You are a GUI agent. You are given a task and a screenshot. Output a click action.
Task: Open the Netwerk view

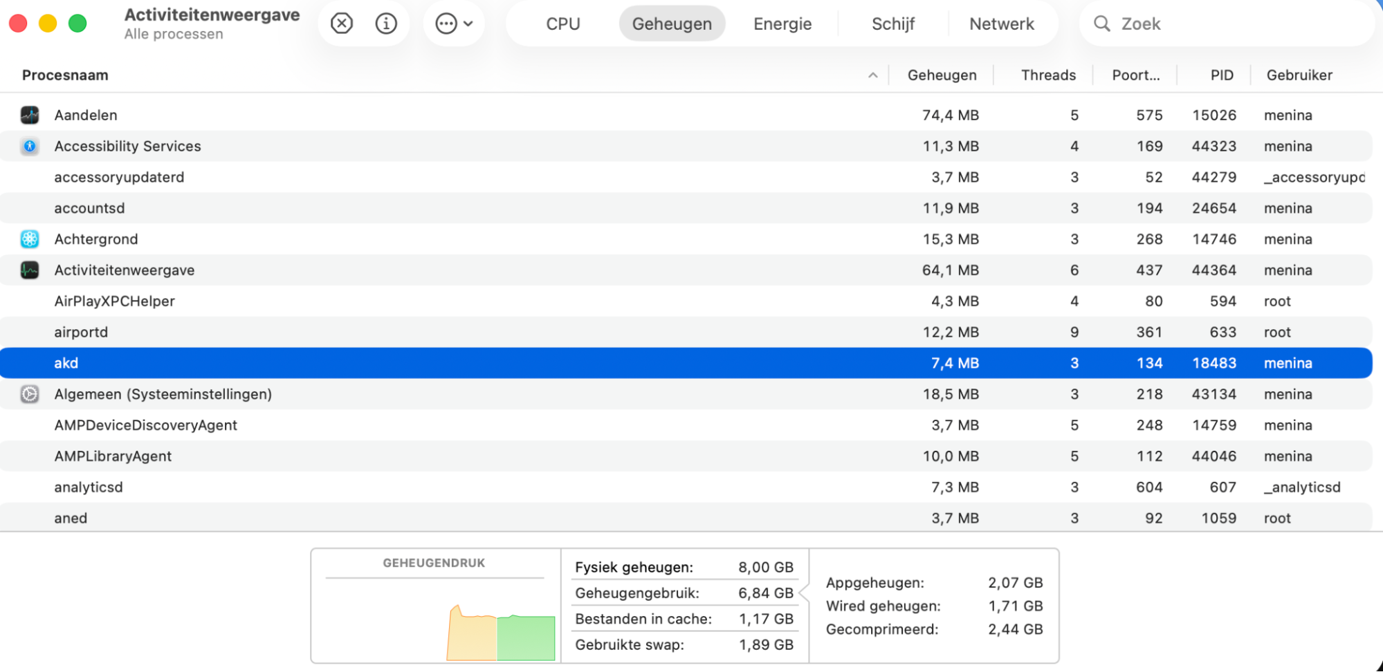tap(1002, 23)
